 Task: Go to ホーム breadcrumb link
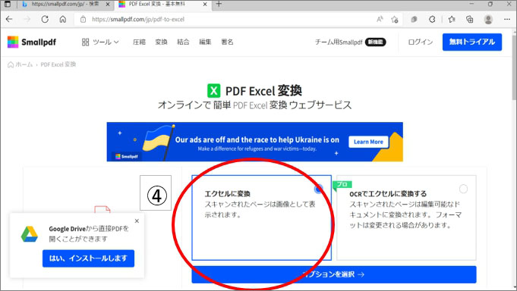(x=20, y=64)
